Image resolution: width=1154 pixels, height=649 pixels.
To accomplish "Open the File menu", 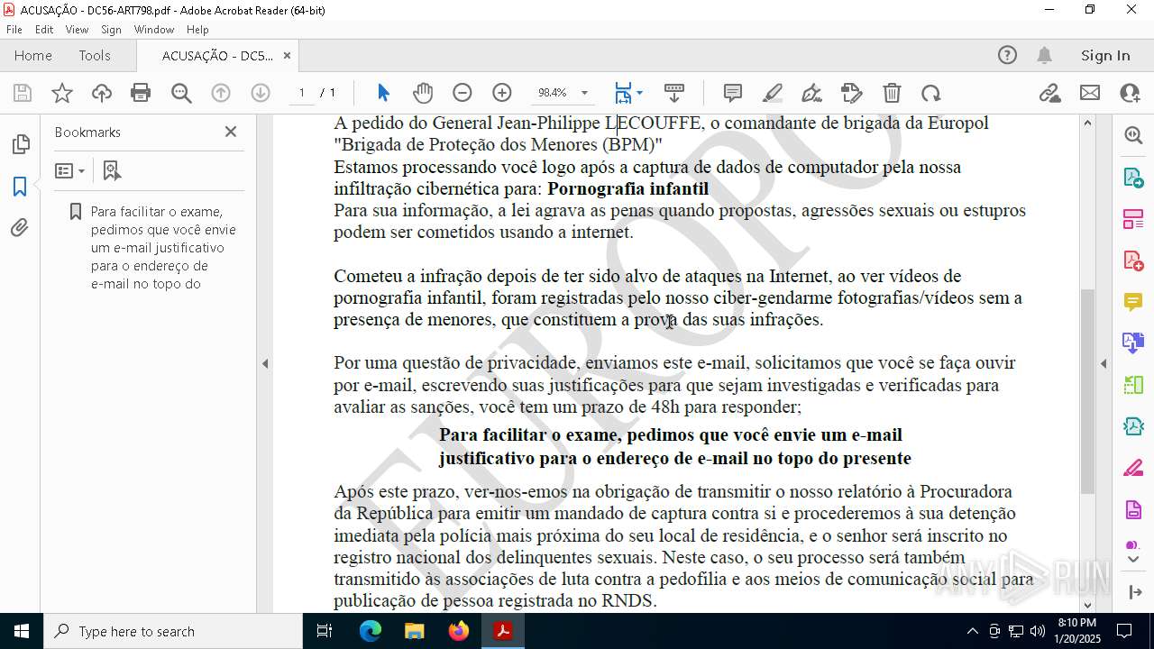I will [14, 30].
